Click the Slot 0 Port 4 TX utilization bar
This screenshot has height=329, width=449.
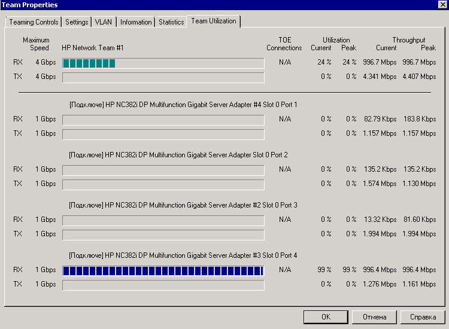[x=163, y=285]
